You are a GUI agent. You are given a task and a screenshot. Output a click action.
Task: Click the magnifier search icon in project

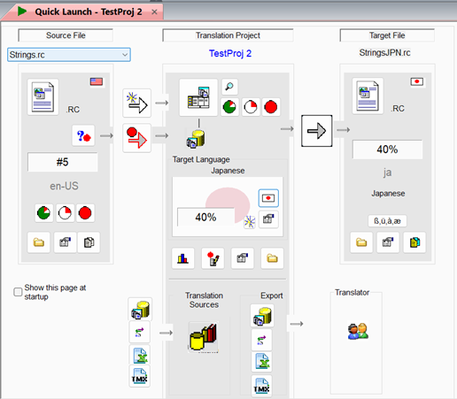pos(229,87)
